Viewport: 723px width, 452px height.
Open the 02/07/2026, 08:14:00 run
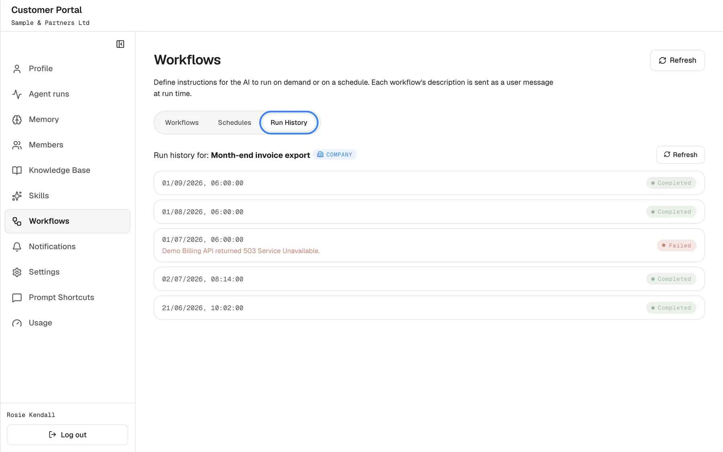tap(429, 279)
